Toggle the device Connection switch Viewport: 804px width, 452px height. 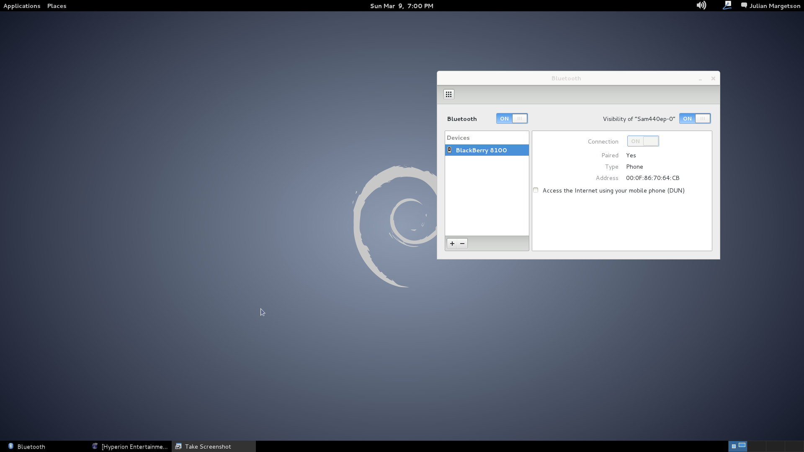tap(643, 141)
